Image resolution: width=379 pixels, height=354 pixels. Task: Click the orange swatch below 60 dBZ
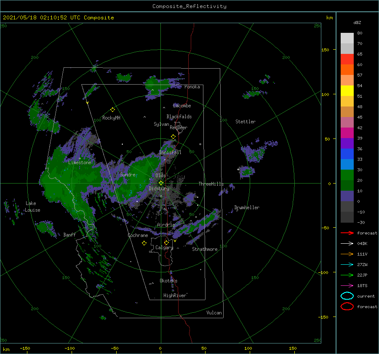[x=347, y=70]
